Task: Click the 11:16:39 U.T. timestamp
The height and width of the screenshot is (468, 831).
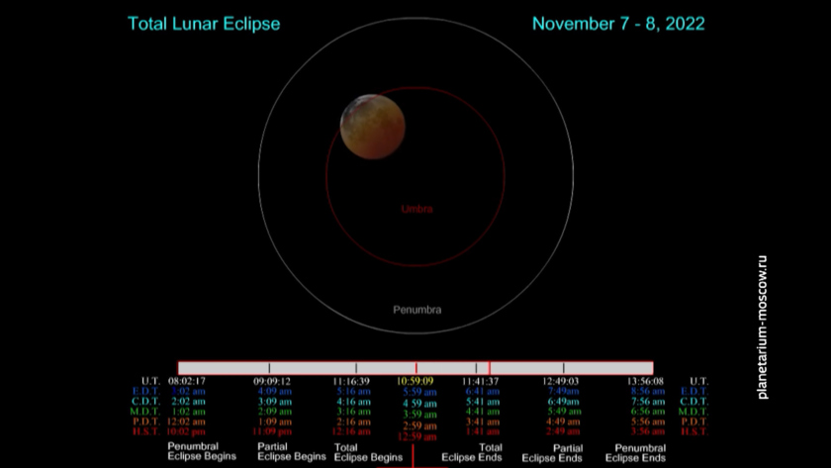Action: (x=351, y=381)
